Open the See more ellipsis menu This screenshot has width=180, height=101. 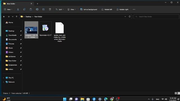134,9
